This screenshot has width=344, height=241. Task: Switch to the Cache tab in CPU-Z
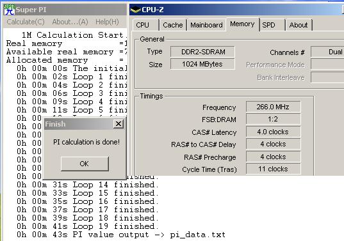tap(173, 25)
